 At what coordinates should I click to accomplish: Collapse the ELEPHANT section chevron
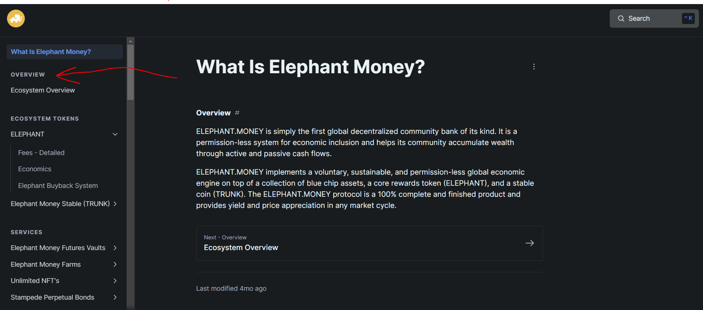click(x=115, y=134)
